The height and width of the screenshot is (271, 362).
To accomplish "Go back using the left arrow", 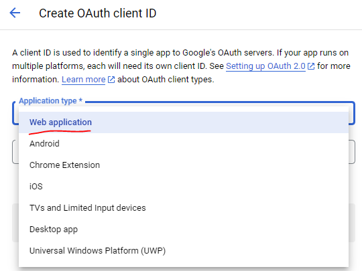I will tap(15, 13).
